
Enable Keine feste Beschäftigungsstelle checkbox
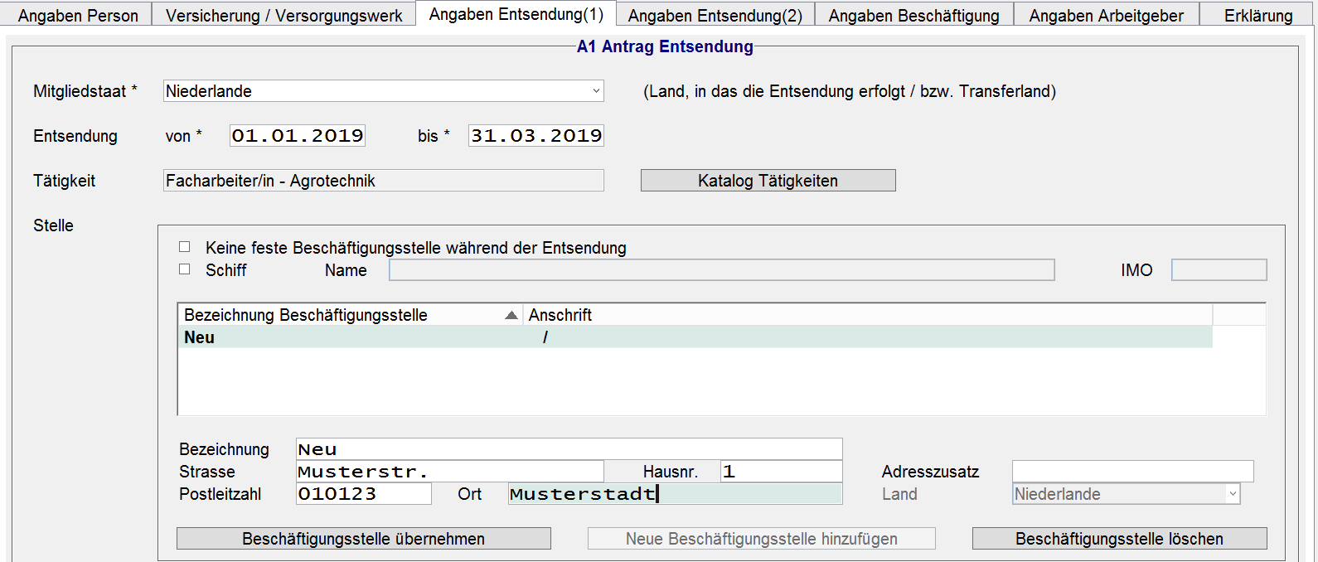(x=185, y=247)
